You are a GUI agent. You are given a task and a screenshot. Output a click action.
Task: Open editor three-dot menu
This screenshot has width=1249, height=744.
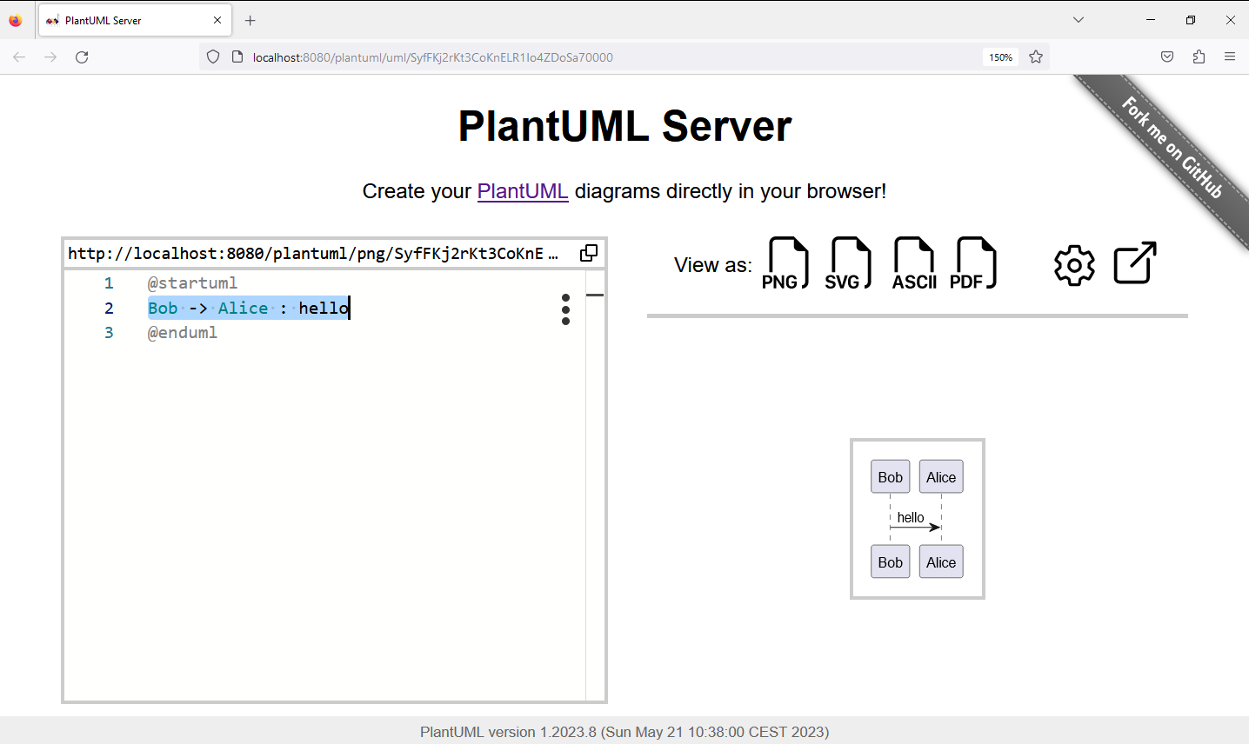(x=566, y=309)
